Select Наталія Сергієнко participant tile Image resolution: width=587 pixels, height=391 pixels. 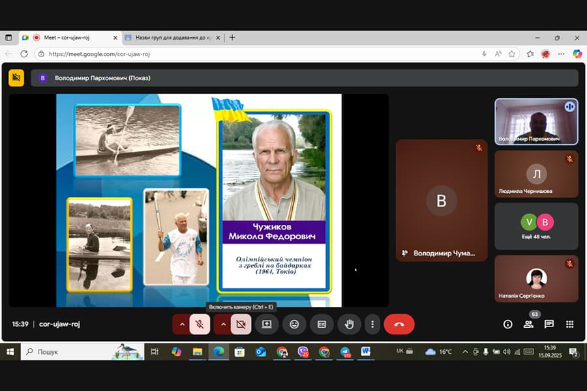coord(536,278)
